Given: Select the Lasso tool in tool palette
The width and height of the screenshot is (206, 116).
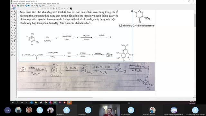Looking at the screenshot, I should point(12,9).
